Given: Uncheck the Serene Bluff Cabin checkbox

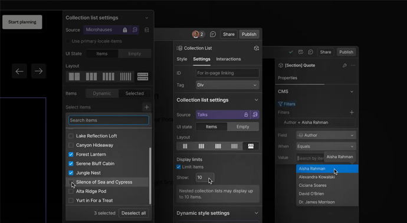Looking at the screenshot, I should 71,163.
